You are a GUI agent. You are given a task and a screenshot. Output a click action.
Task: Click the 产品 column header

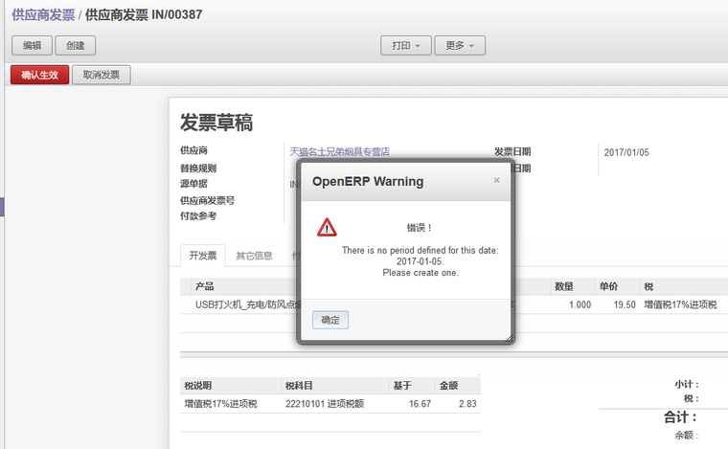click(204, 286)
